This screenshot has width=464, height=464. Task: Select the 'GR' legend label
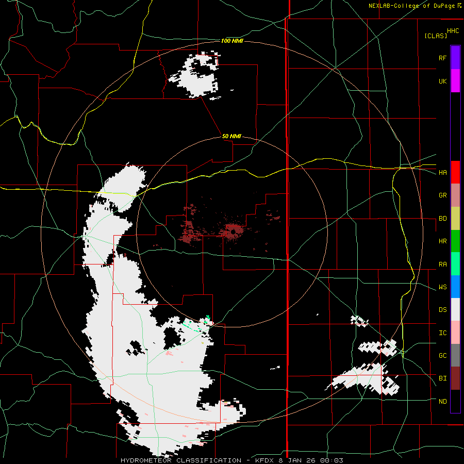(x=442, y=195)
